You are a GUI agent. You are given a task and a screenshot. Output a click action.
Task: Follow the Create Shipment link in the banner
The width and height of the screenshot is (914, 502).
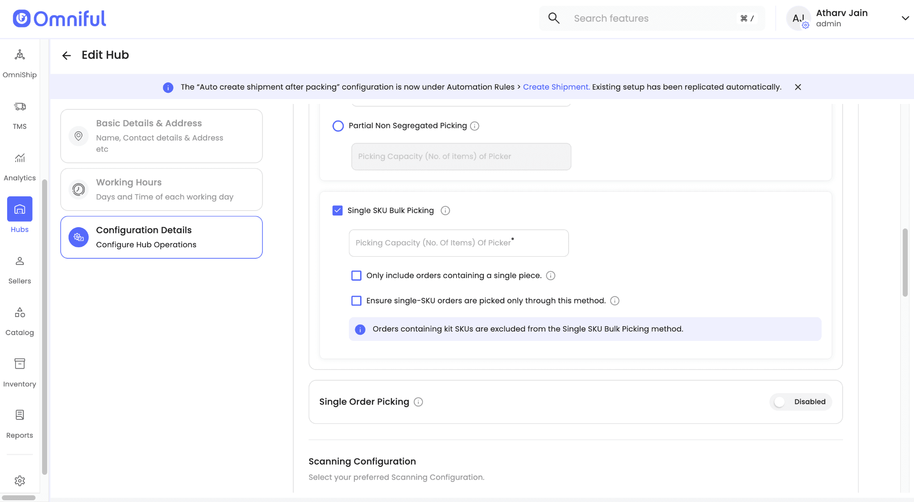coord(556,87)
